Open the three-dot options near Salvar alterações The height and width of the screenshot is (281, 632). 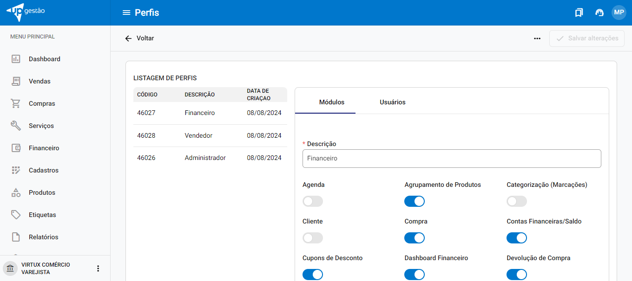coord(537,38)
